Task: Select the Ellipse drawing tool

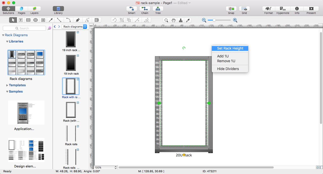Action: (x=36, y=20)
